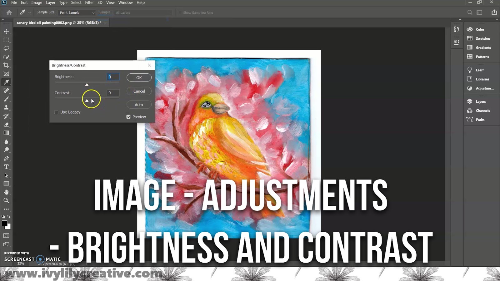
Task: Select the Dodge tool
Action: [x=6, y=150]
